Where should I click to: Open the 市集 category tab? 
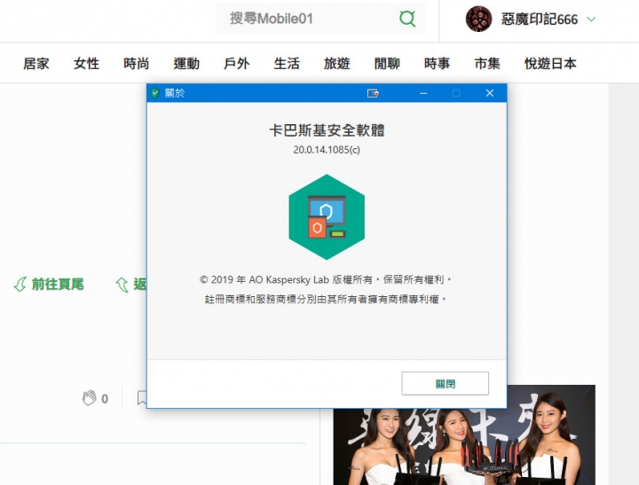487,64
